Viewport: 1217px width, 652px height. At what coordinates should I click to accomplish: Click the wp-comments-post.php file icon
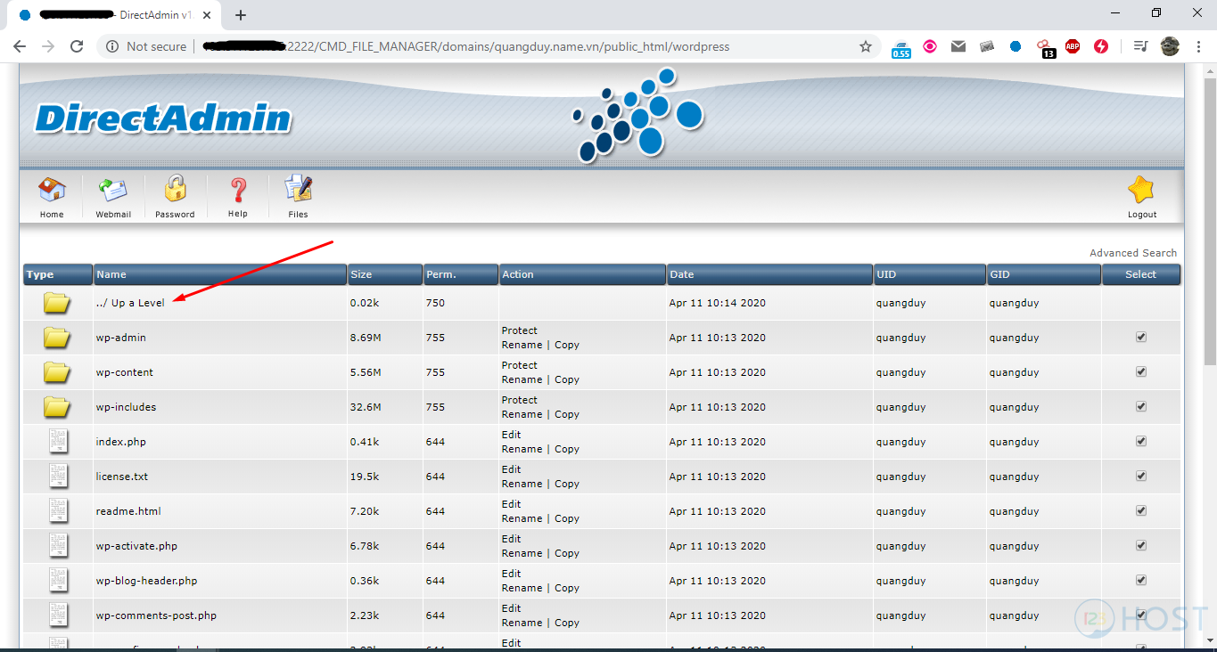click(x=58, y=615)
